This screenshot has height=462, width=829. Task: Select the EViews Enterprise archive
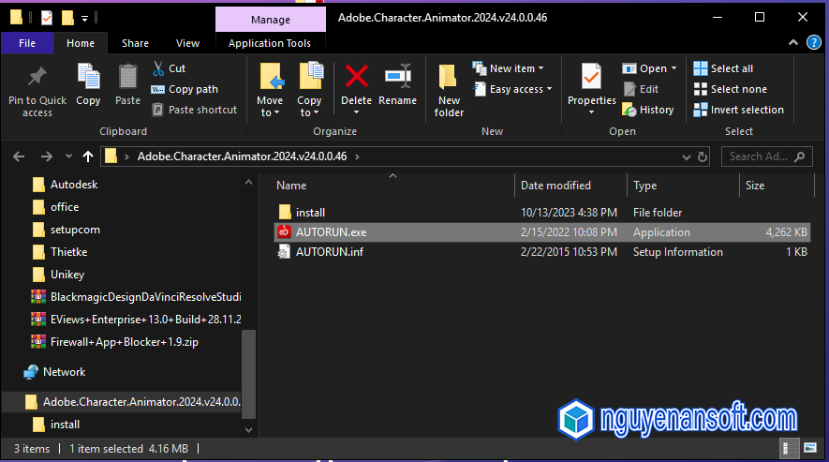[136, 320]
